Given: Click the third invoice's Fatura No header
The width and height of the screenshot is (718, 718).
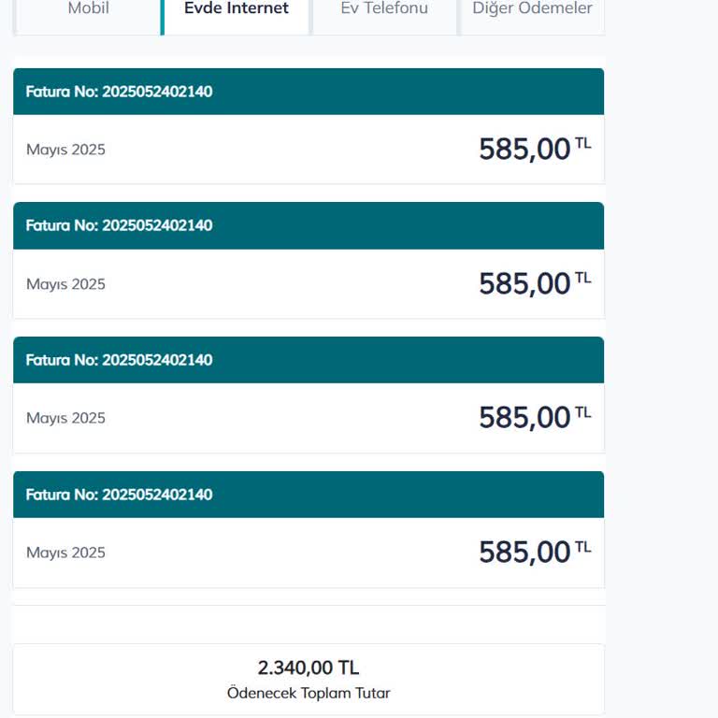Looking at the screenshot, I should tap(120, 360).
